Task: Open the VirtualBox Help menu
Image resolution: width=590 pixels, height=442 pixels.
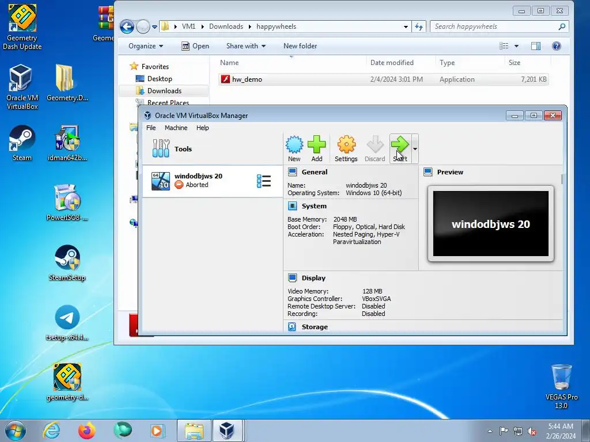Action: 202,128
